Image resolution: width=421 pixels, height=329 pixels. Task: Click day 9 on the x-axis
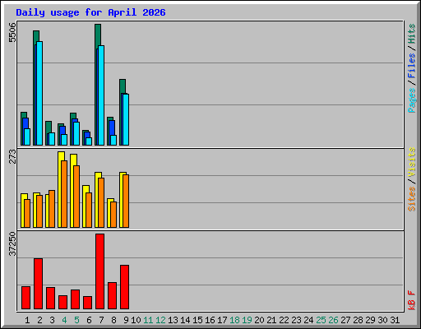pyautogui.click(x=126, y=320)
